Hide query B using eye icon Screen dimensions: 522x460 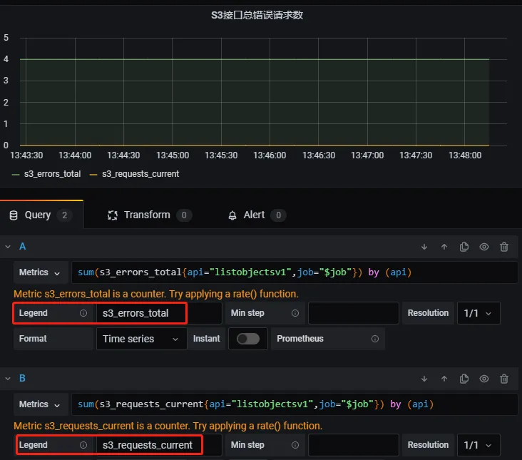[484, 379]
